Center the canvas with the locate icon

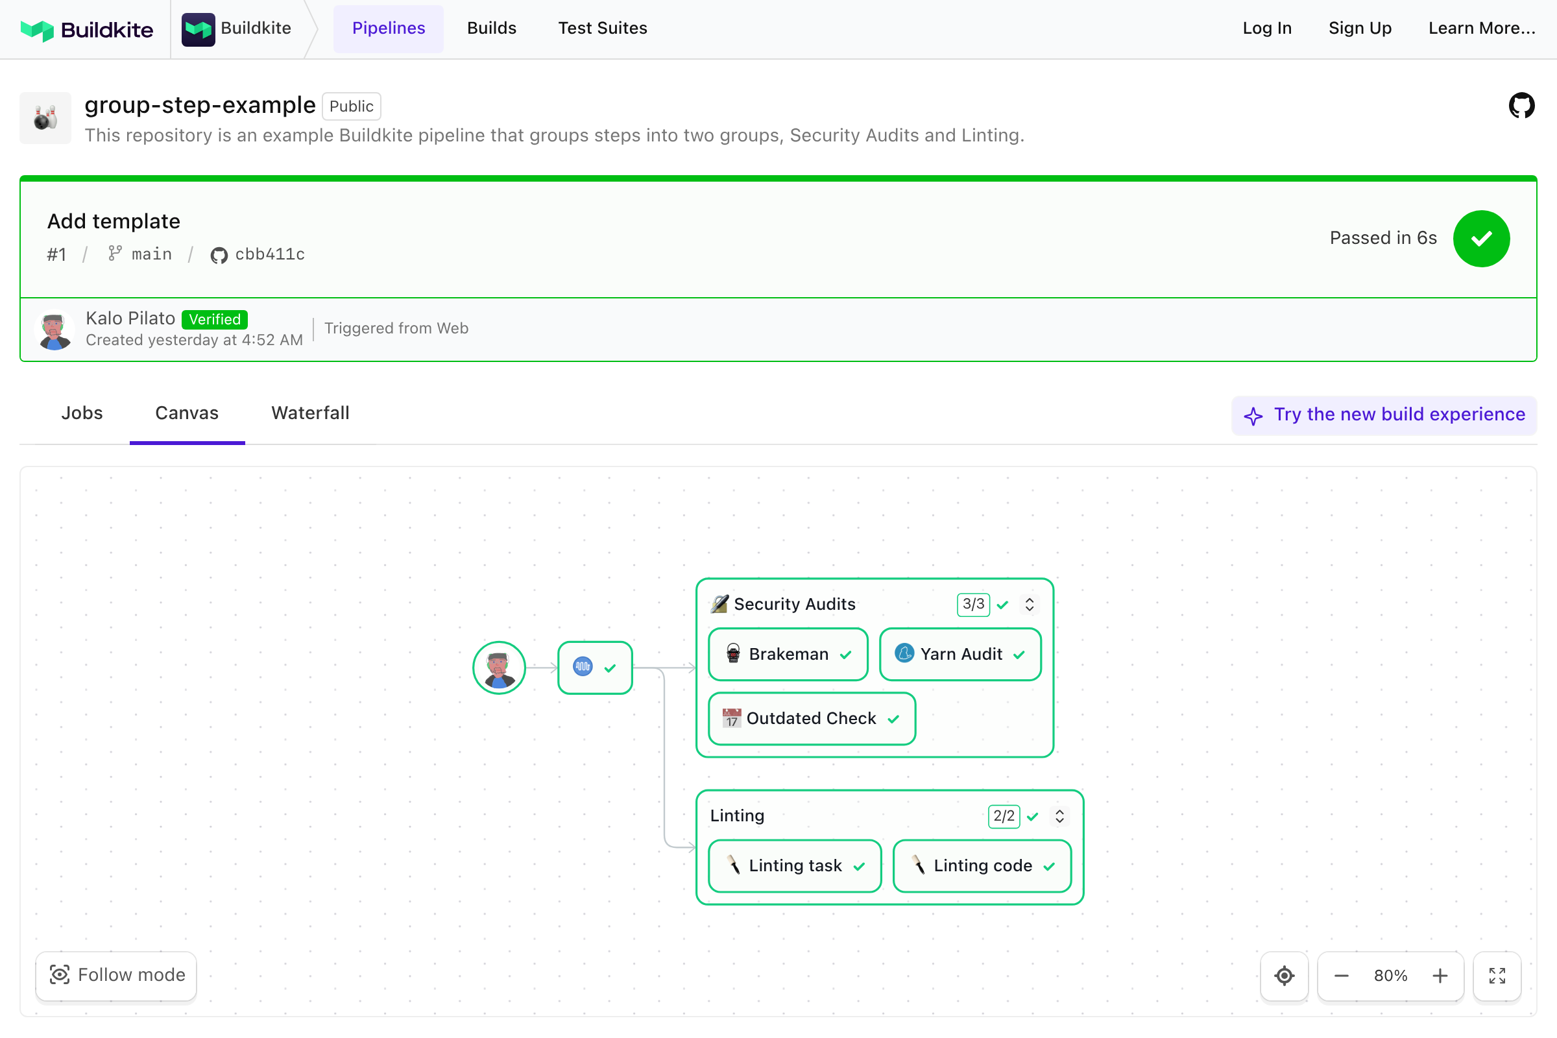pyautogui.click(x=1284, y=975)
